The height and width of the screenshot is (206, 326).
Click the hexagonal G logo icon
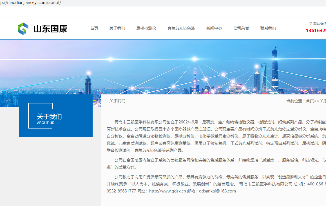coord(23,28)
